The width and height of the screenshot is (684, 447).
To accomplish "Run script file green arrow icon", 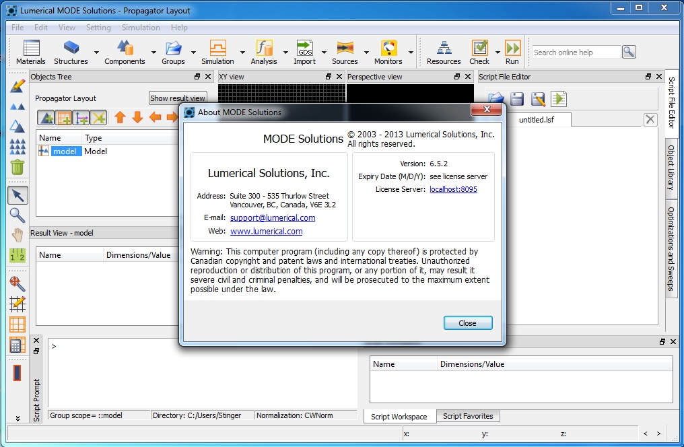I will pyautogui.click(x=559, y=99).
